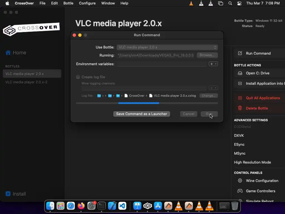Click the CrossOver logo banner

31,29
